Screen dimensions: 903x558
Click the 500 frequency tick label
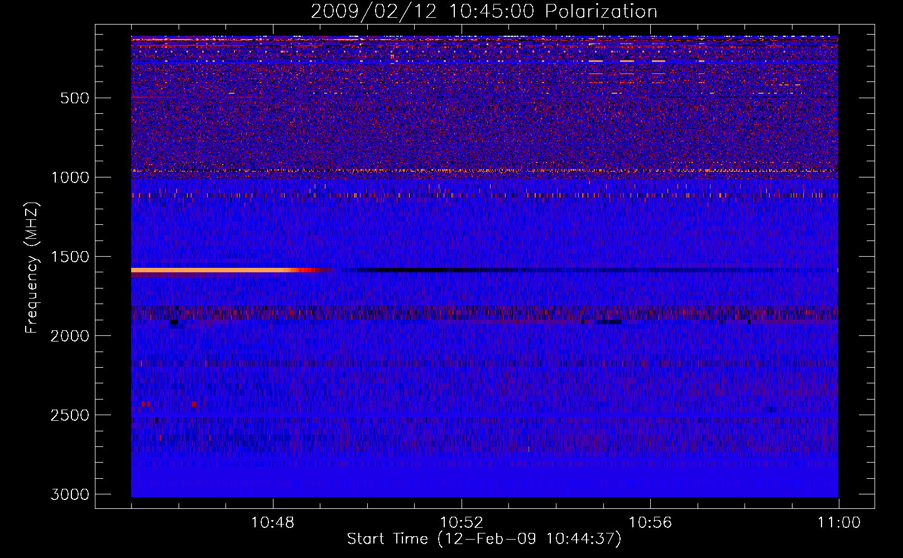75,98
